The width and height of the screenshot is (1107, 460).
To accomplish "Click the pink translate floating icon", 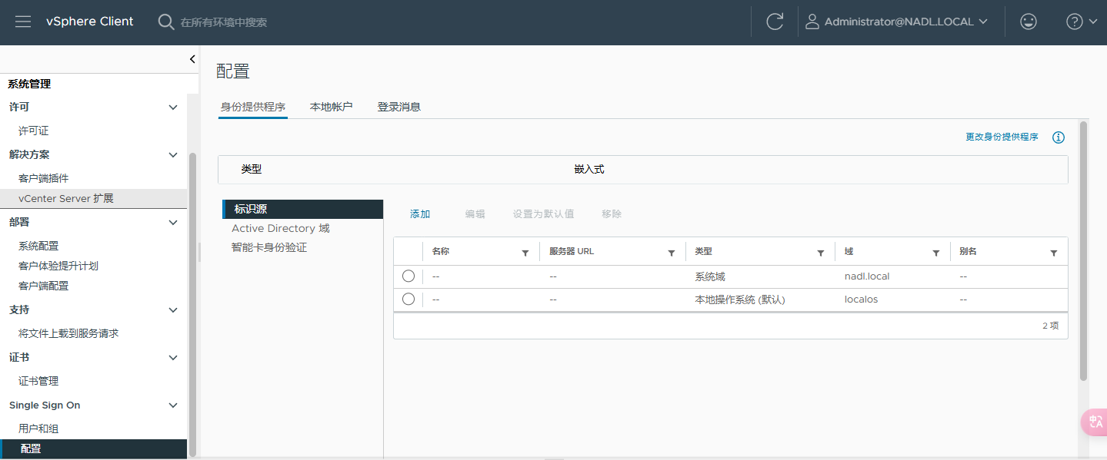I will pyautogui.click(x=1095, y=422).
